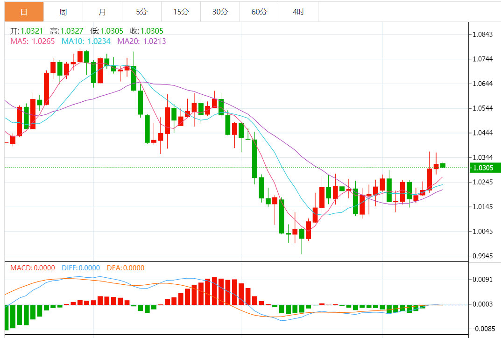This screenshot has height=338, width=501.
Task: Click the MA10: 1.0234 indicator label
Action: click(86, 41)
